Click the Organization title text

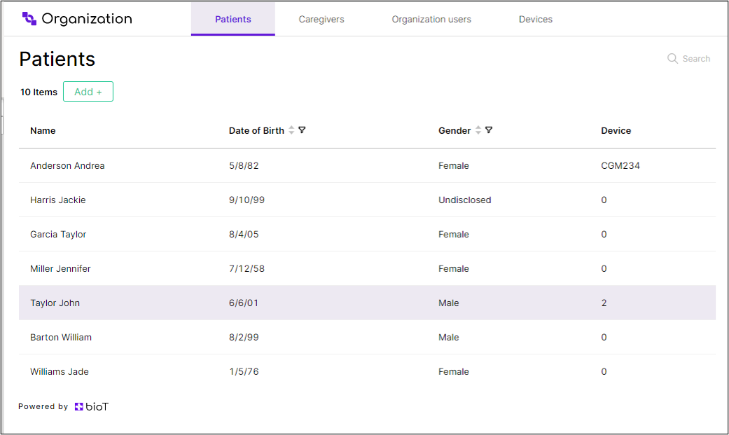(x=87, y=19)
